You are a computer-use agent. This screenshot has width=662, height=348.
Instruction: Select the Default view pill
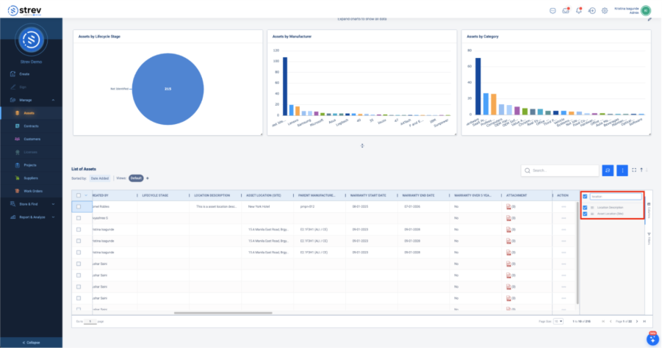(136, 178)
